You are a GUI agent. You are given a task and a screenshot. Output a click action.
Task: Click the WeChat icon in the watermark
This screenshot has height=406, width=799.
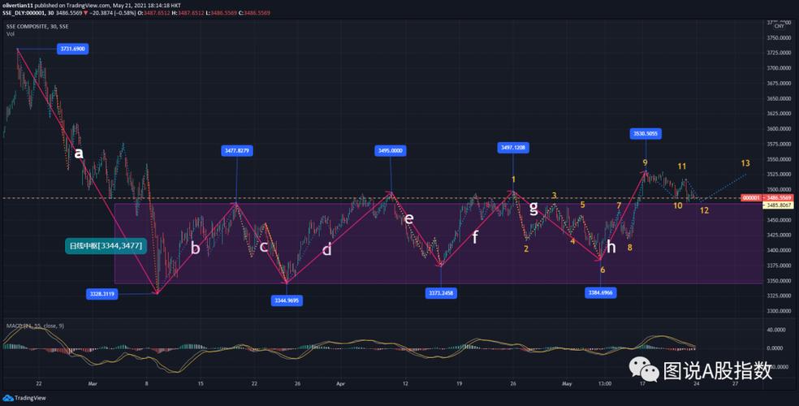(x=643, y=369)
